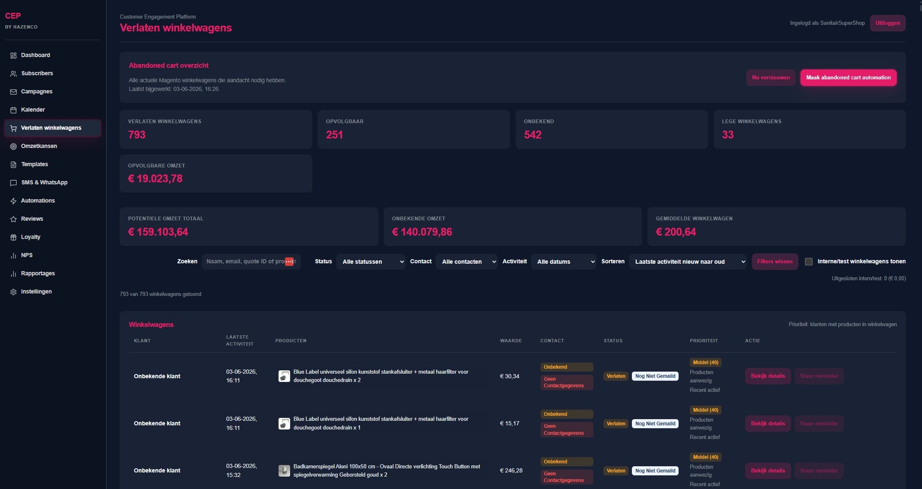This screenshot has width=922, height=489.
Task: Click the Automations lightning bolt icon
Action: 13,201
